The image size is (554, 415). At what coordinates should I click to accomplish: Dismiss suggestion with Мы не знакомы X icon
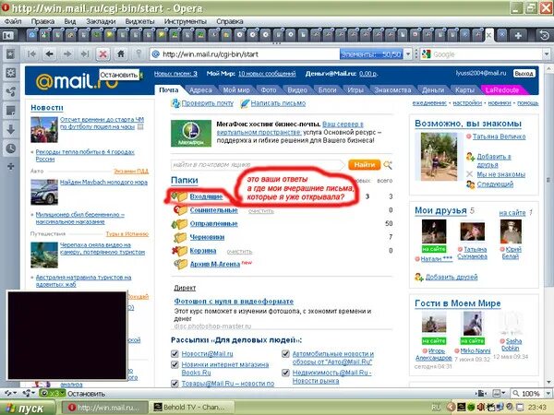click(x=470, y=174)
